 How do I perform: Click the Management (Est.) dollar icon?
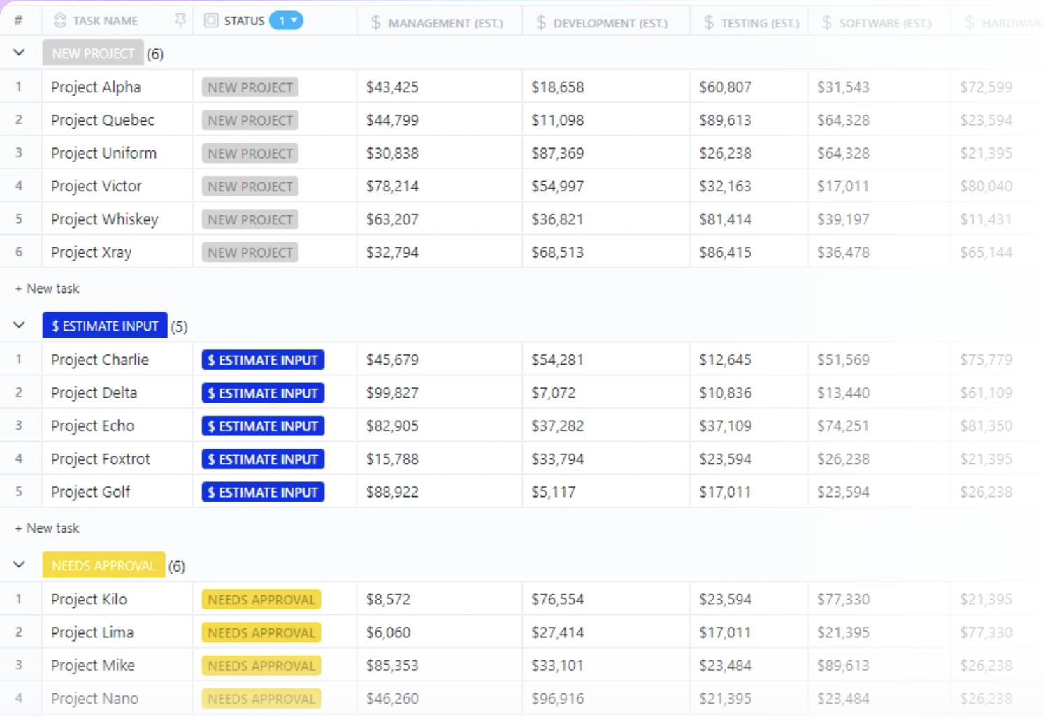[x=376, y=23]
